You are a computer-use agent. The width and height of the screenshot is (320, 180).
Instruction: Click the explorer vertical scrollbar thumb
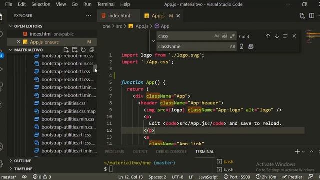pos(95,68)
